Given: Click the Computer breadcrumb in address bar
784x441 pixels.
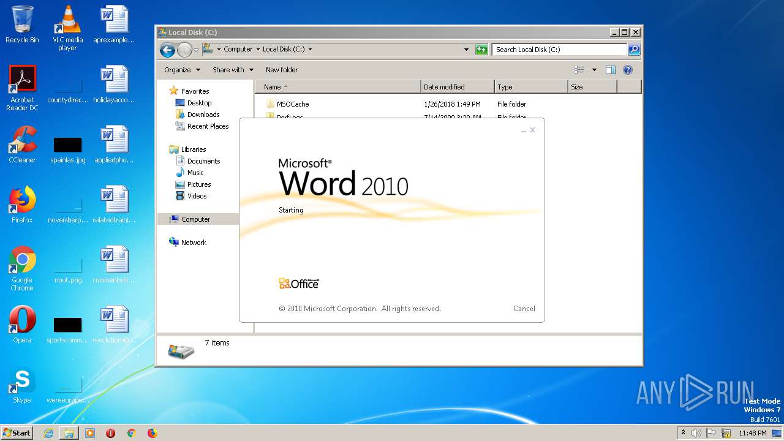Looking at the screenshot, I should [238, 50].
